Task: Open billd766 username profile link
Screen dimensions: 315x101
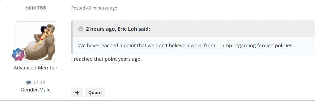Action: 36,8
